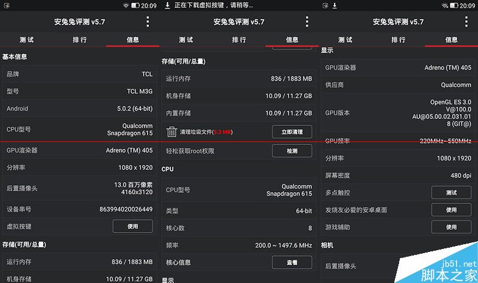Screen dimensions: 478x283
Task: Click the 立即清理 button
Action: click(x=292, y=132)
